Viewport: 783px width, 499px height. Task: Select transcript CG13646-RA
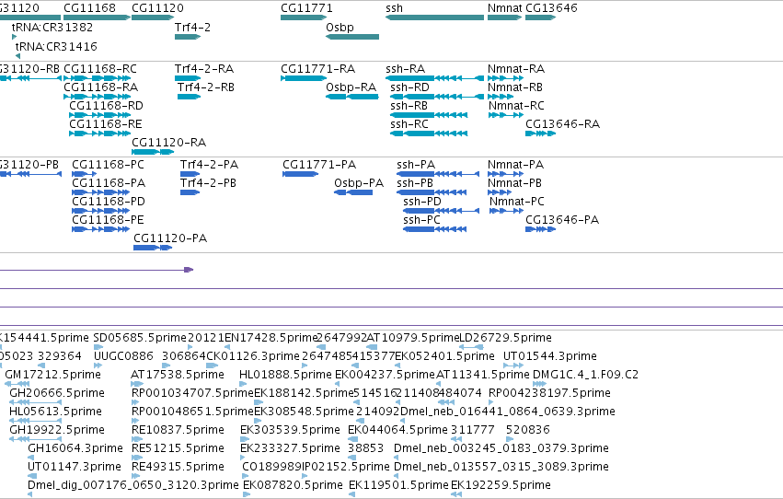[562, 124]
